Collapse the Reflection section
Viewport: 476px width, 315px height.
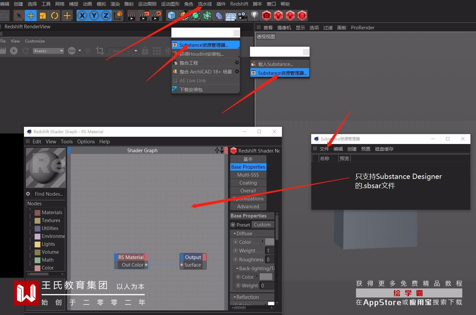click(x=235, y=297)
